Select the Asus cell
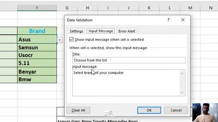 37,39
